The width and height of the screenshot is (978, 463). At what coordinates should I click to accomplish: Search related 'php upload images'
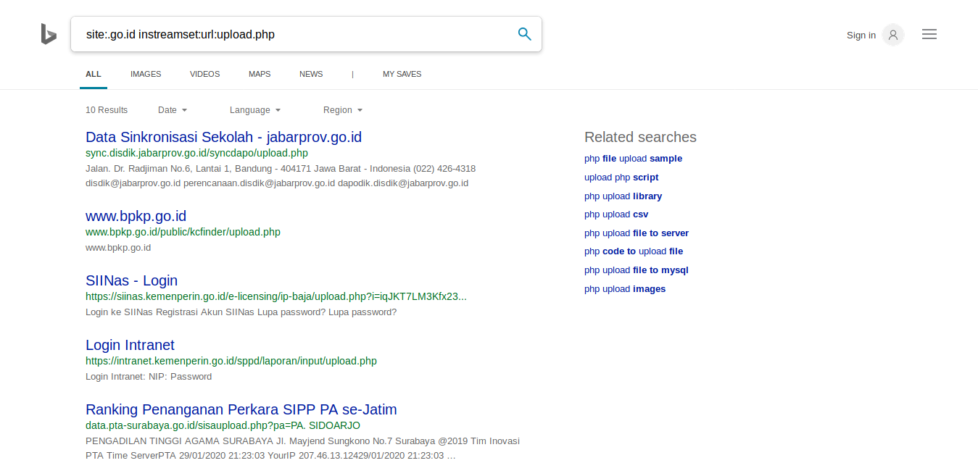(625, 289)
